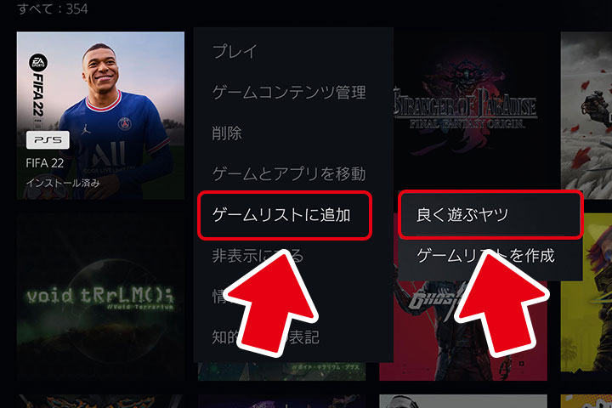Click the すべて：354 library count label
The width and height of the screenshot is (612, 408).
53,8
